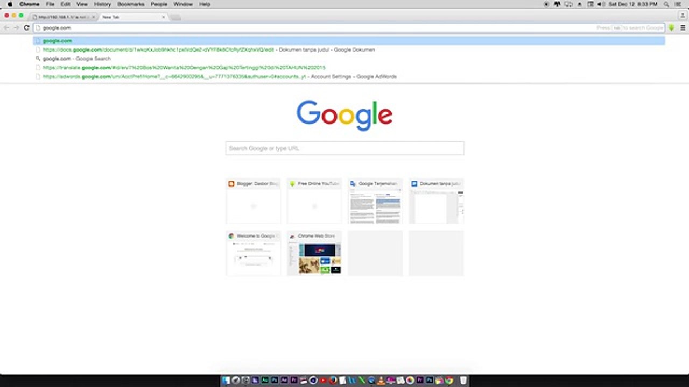689x387 pixels.
Task: Open the Edit menu
Action: [65, 4]
